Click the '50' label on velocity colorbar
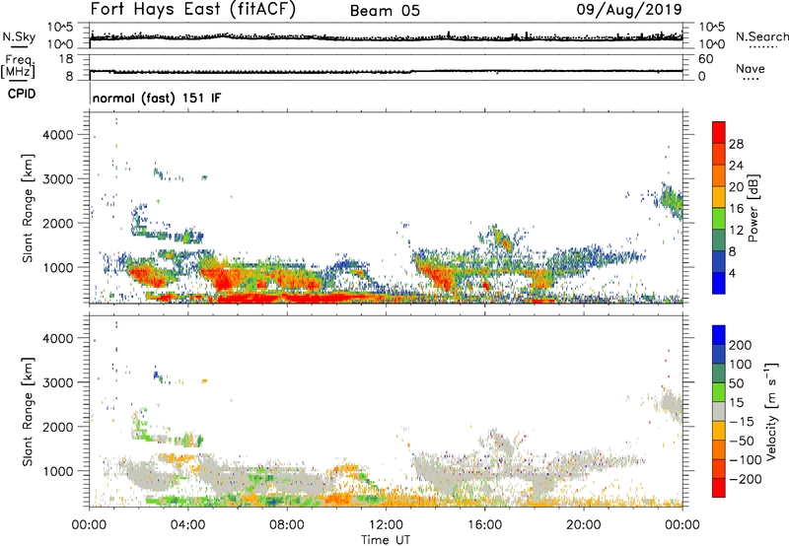The image size is (789, 546). click(x=736, y=383)
